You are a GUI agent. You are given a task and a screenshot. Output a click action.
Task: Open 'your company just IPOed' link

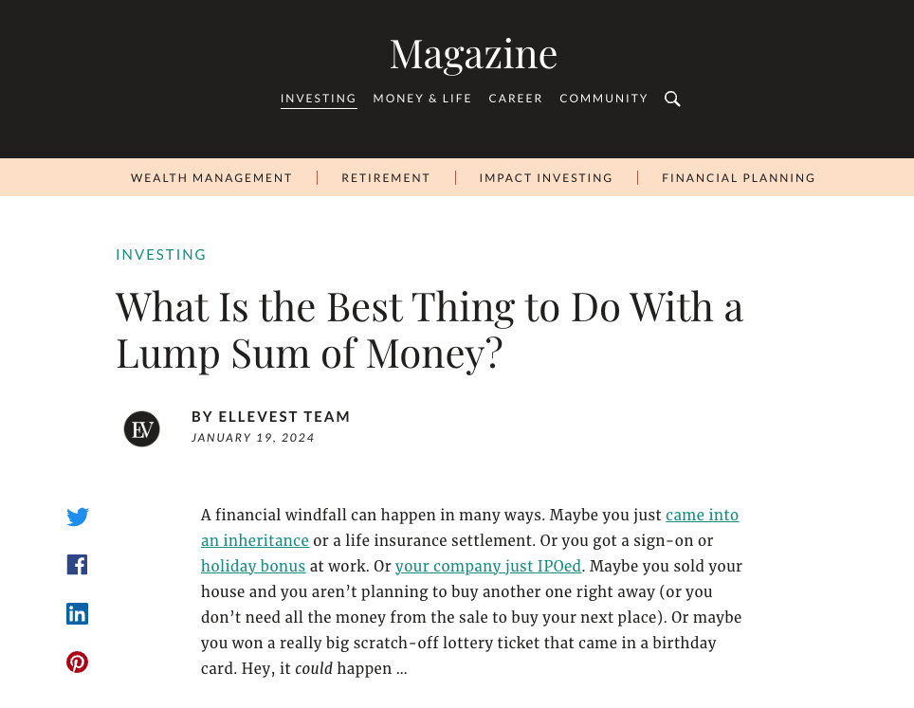488,567
